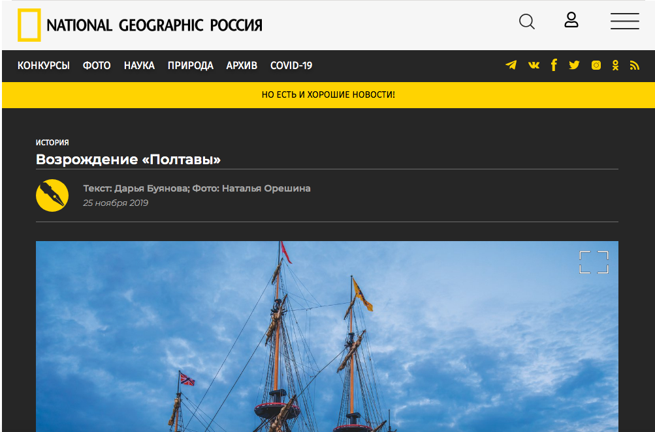This screenshot has width=655, height=432.
Task: Expand the ship photo to fullscreen
Action: tap(594, 262)
